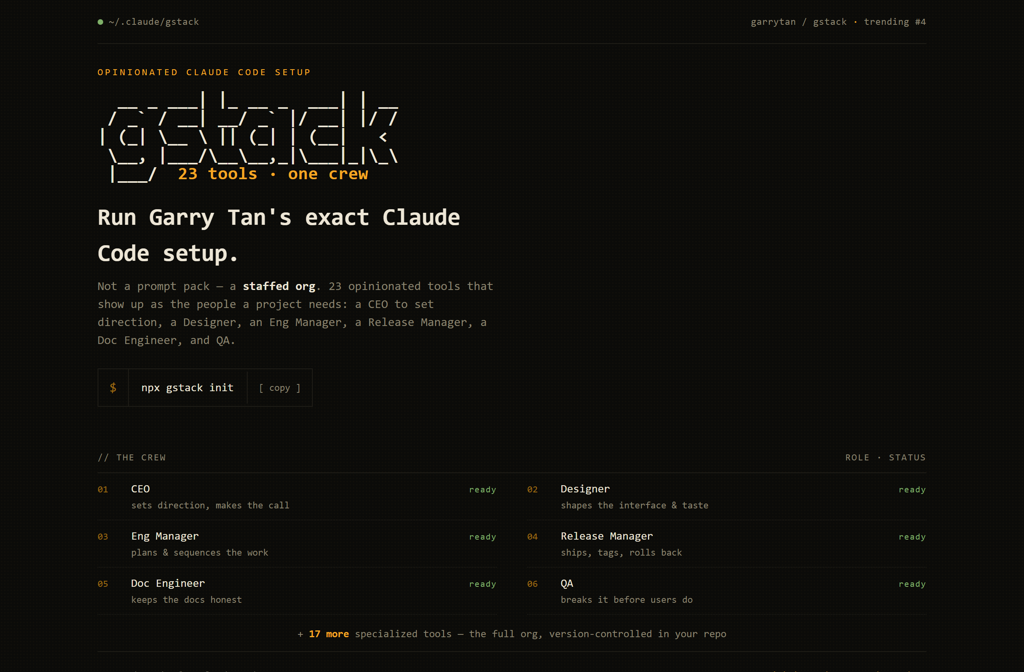Click number 03 beside Eng Manager

[103, 537]
